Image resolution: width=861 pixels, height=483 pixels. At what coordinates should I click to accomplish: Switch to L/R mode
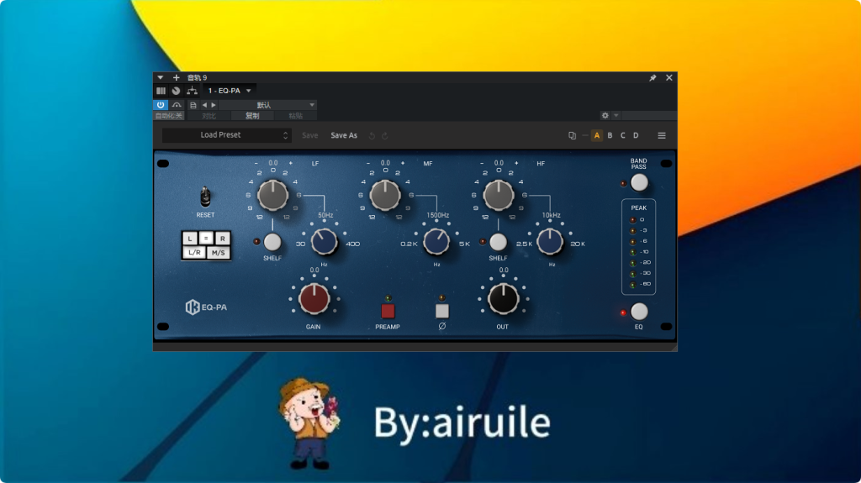(194, 253)
